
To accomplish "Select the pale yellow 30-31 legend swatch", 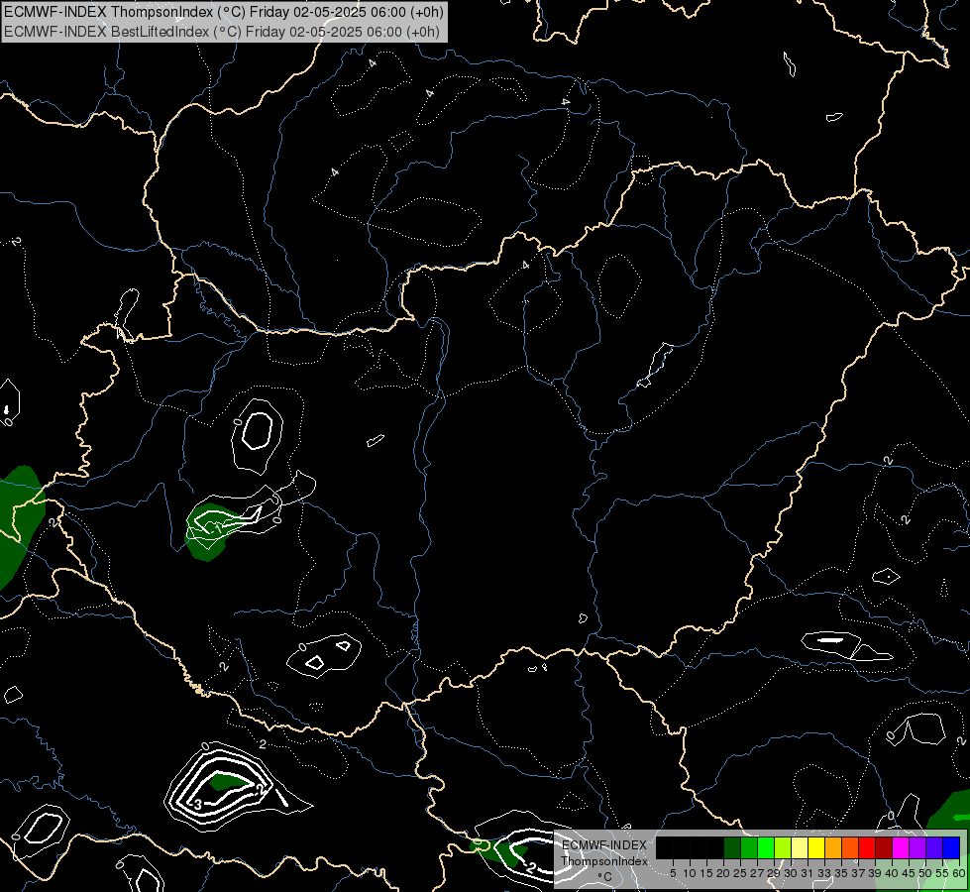I will point(800,847).
